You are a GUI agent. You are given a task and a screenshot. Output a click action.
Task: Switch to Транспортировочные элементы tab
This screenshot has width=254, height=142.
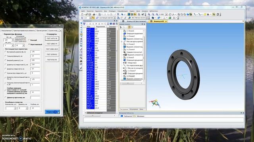tap(24, 30)
